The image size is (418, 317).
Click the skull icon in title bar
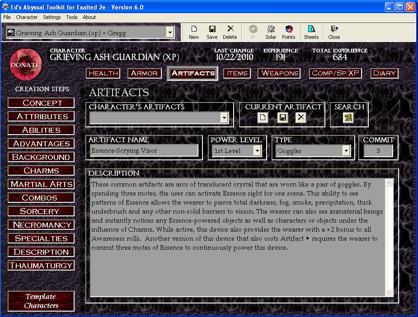tap(5, 6)
